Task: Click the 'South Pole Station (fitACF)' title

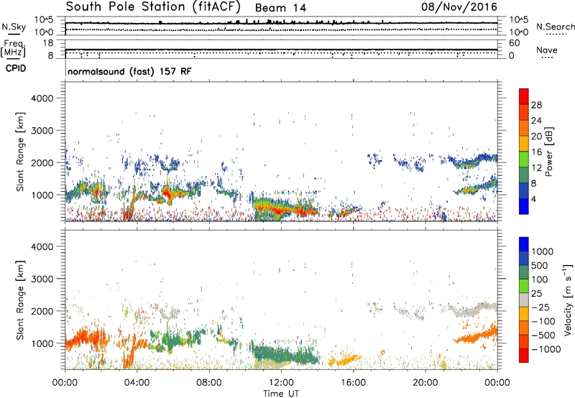Action: pyautogui.click(x=153, y=6)
